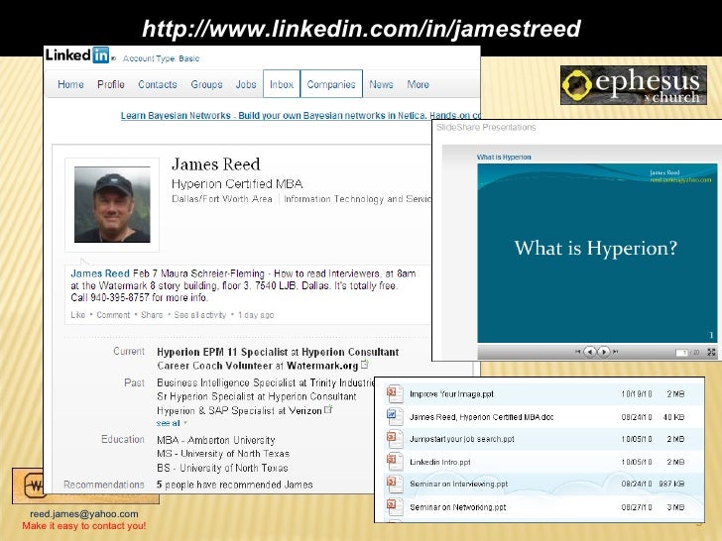722x541 pixels.
Task: Click Business Intelligence Specialist past position
Action: (x=266, y=382)
